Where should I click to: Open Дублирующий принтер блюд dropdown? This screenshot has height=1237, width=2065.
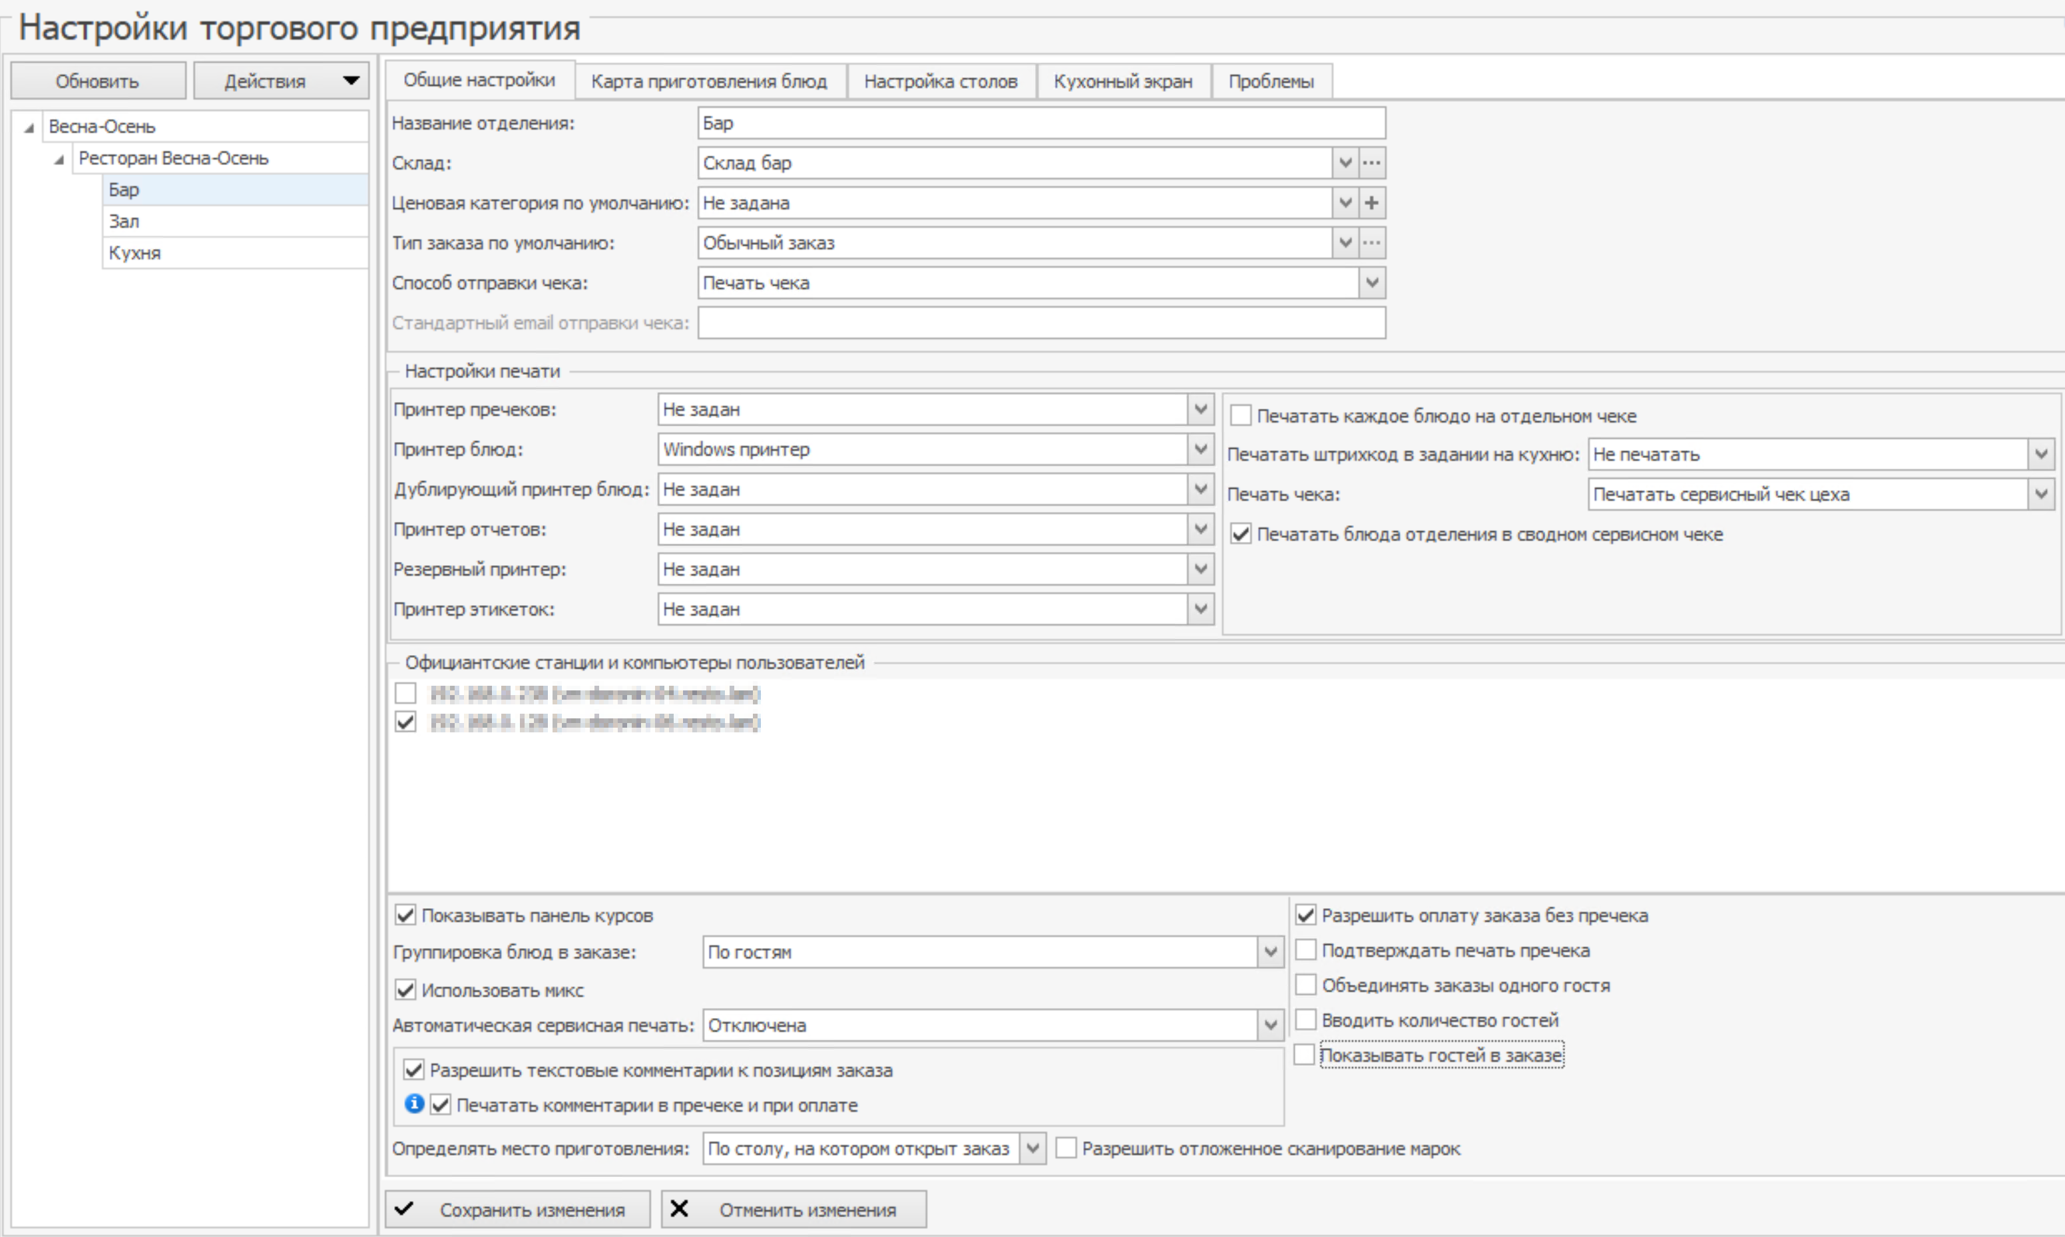(1200, 489)
